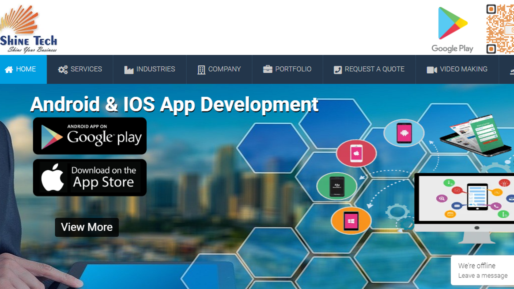Image resolution: width=514 pixels, height=289 pixels.
Task: Open the REQUEST A QUOTE page
Action: click(x=369, y=69)
